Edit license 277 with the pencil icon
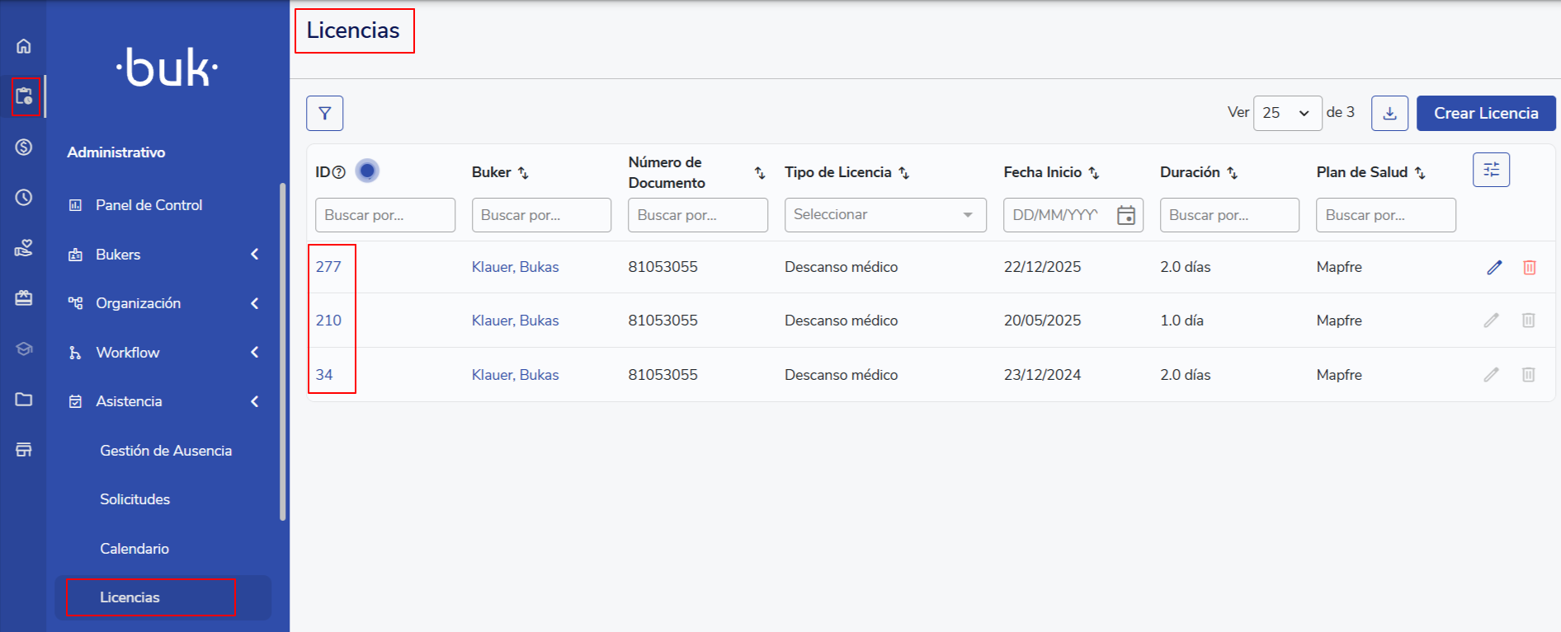 (1494, 267)
